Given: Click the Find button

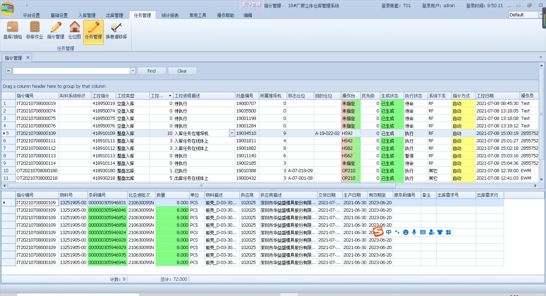Looking at the screenshot, I should [152, 71].
